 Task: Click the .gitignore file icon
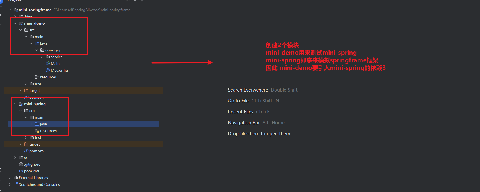[x=21, y=164]
